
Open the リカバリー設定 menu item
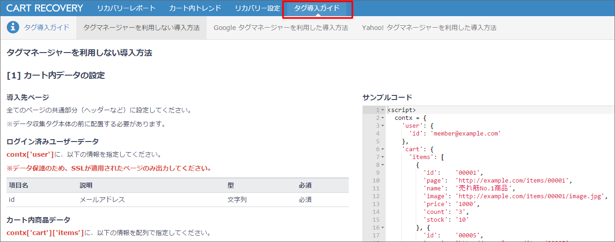258,8
